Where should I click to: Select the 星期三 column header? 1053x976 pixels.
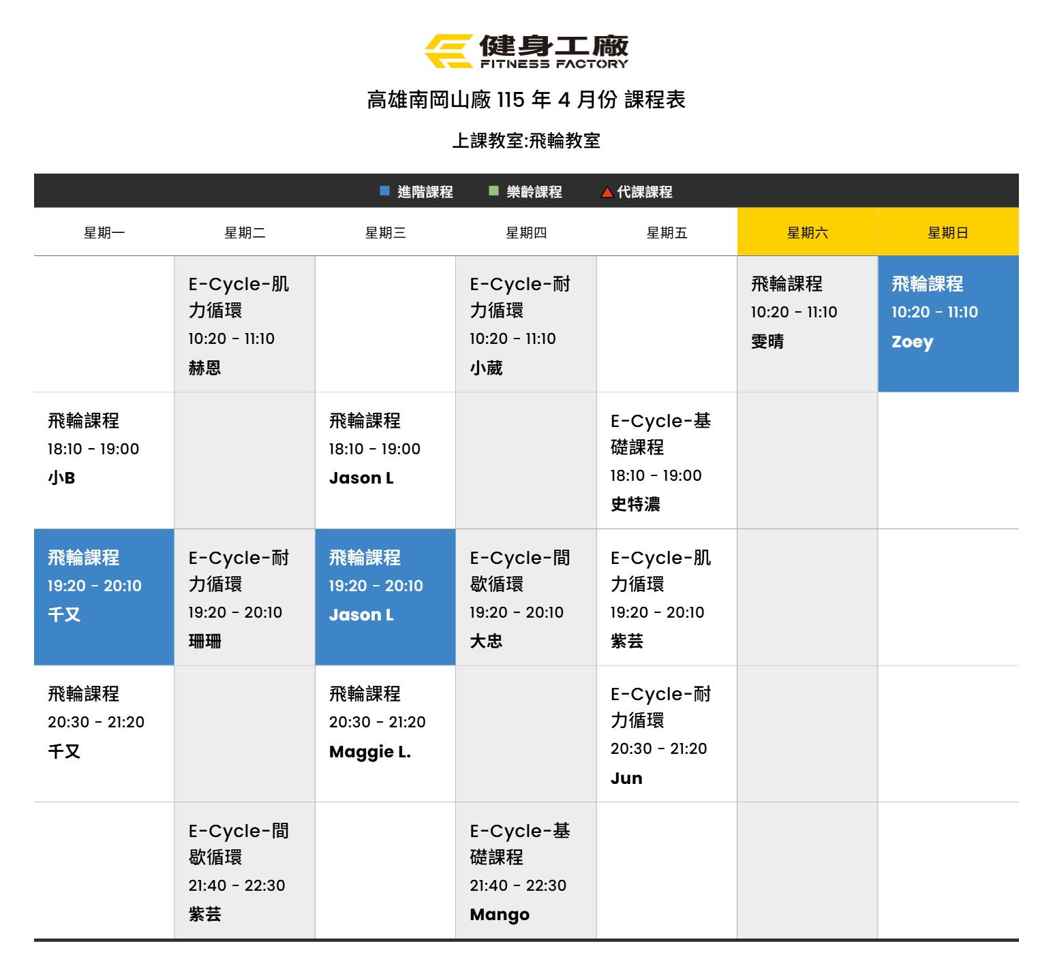click(385, 233)
